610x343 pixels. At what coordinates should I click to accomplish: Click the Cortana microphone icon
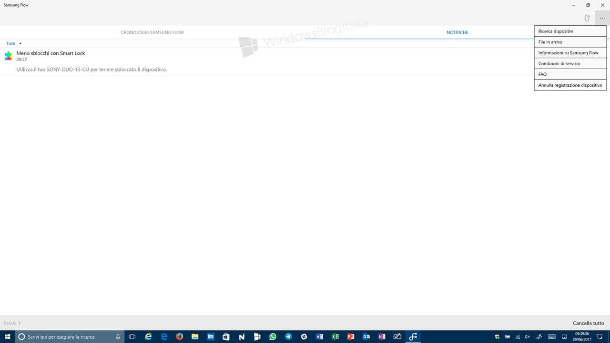[118, 337]
